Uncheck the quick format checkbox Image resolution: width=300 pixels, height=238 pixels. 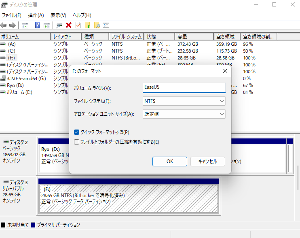tap(77, 132)
